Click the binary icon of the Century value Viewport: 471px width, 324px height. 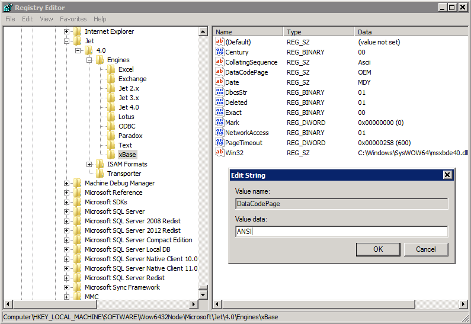click(x=220, y=52)
